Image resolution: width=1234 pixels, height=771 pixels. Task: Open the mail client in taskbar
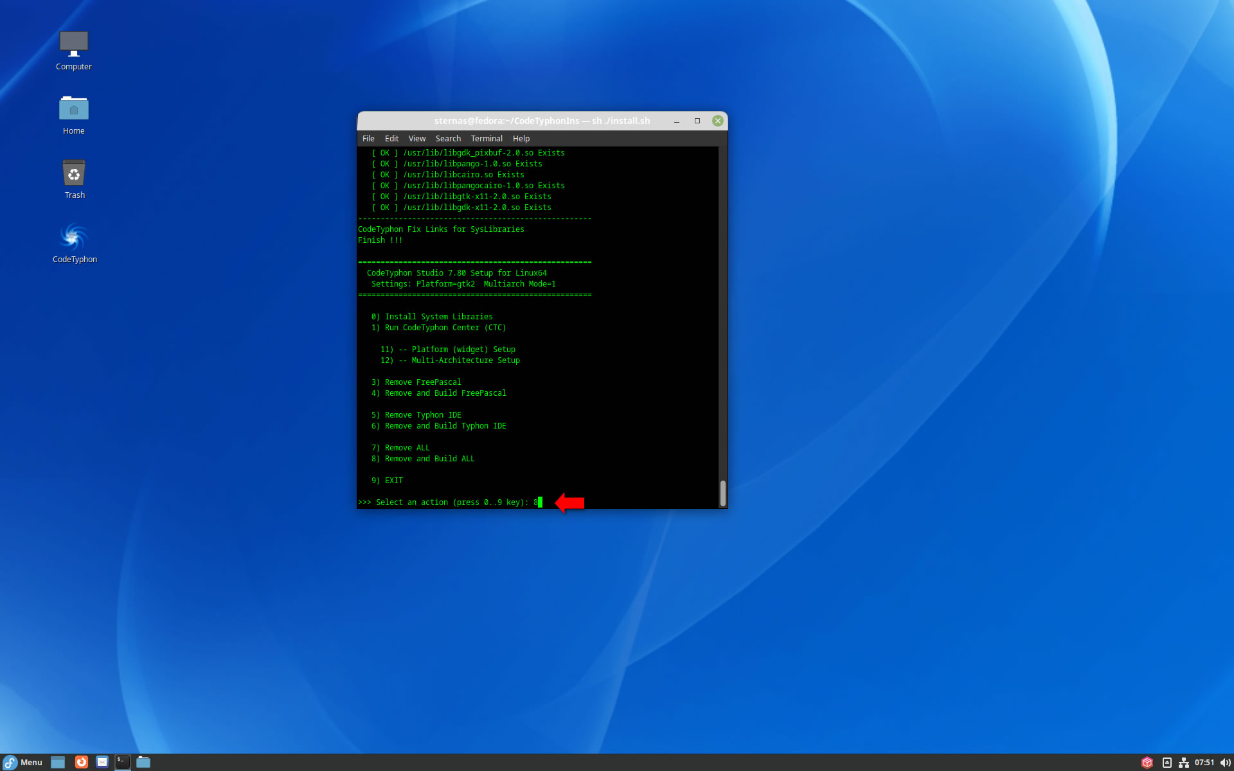click(x=102, y=762)
